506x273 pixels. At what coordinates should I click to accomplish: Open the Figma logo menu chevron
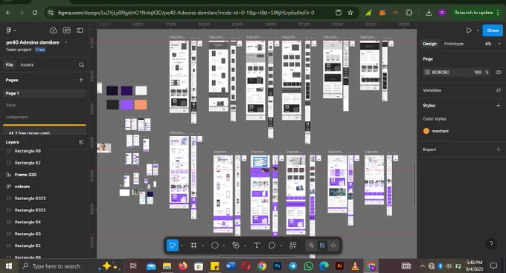click(x=15, y=30)
